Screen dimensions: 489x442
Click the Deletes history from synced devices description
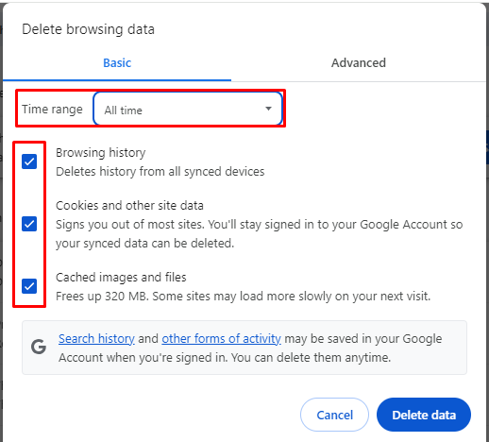pos(160,172)
